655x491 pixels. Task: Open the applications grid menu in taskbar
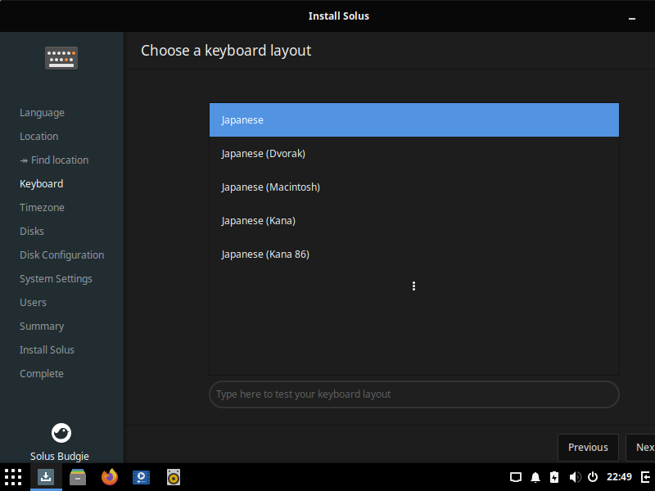click(x=13, y=477)
